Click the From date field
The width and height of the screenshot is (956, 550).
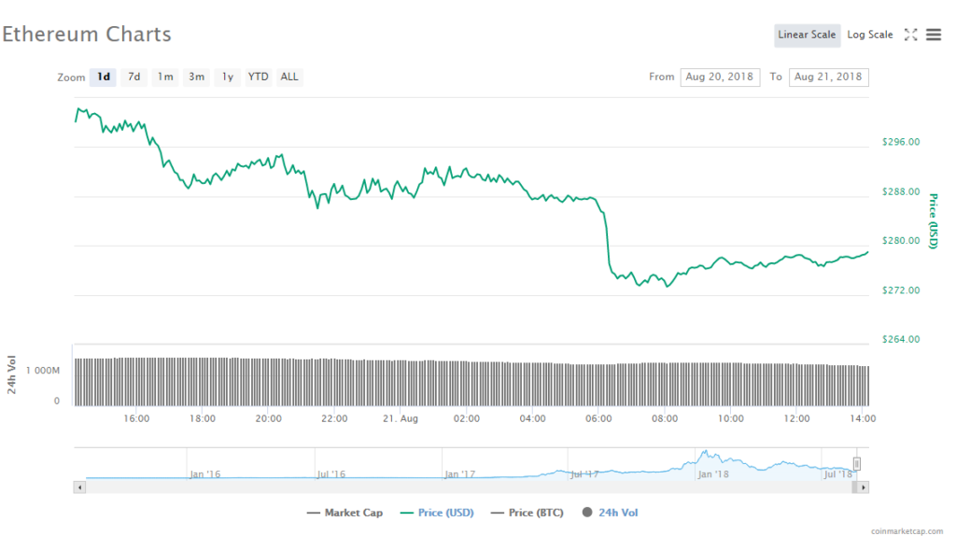(720, 77)
